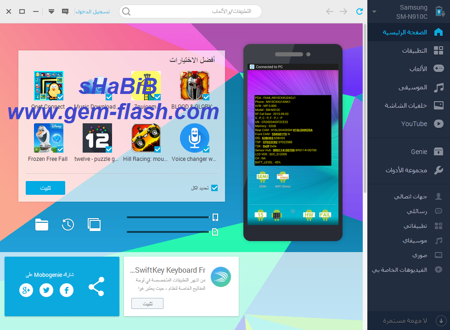Go forward with the right arrow
Image resolution: width=450 pixels, height=330 pixels.
343,11
